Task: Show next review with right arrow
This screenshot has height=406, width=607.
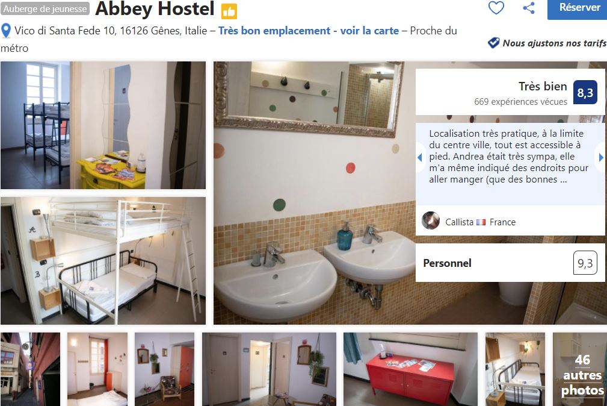Action: point(601,157)
